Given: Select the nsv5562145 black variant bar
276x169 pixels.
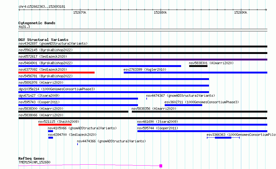Looking at the screenshot, I should 143,53.
